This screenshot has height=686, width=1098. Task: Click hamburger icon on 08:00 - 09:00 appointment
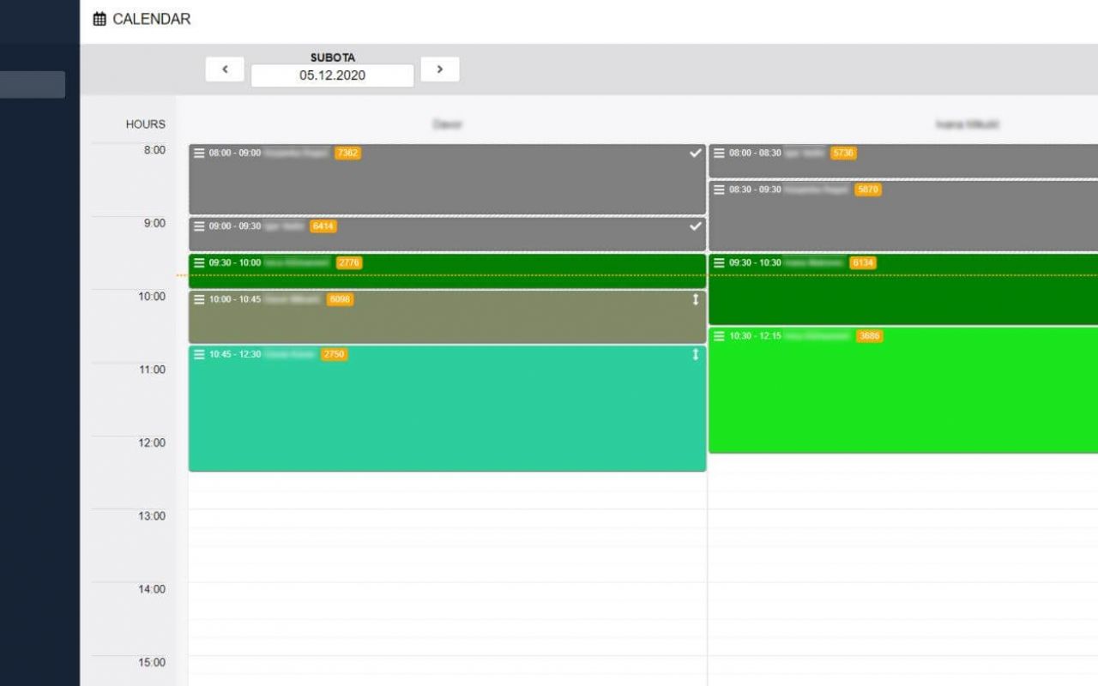click(199, 153)
